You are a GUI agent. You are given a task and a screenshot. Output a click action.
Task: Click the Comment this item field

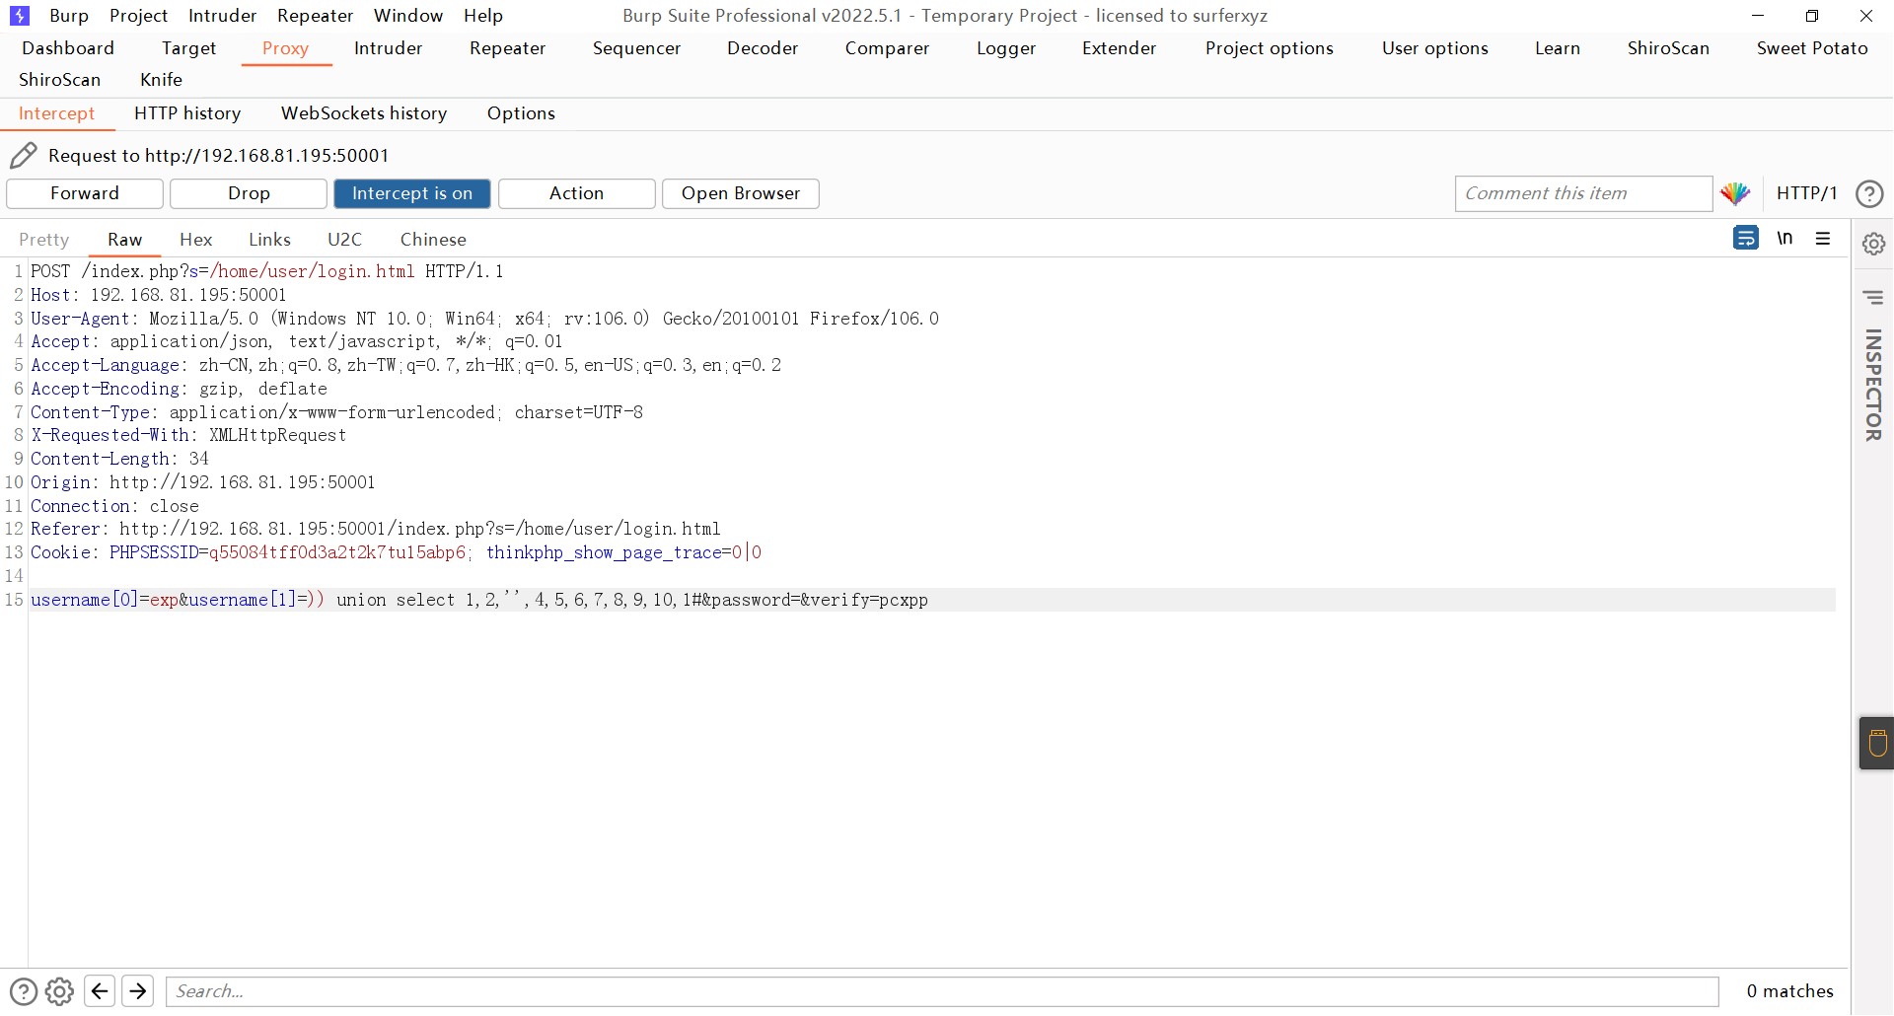tap(1583, 193)
